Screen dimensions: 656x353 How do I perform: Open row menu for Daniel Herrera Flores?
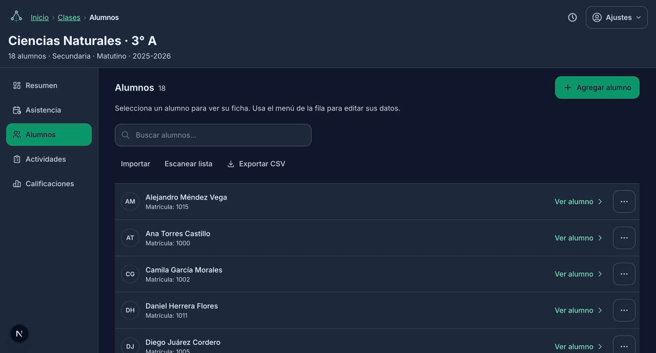pos(624,311)
